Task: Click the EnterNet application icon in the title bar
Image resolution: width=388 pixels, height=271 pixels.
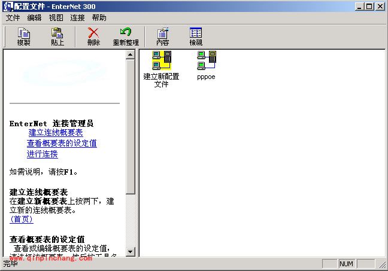Action: click(8, 7)
